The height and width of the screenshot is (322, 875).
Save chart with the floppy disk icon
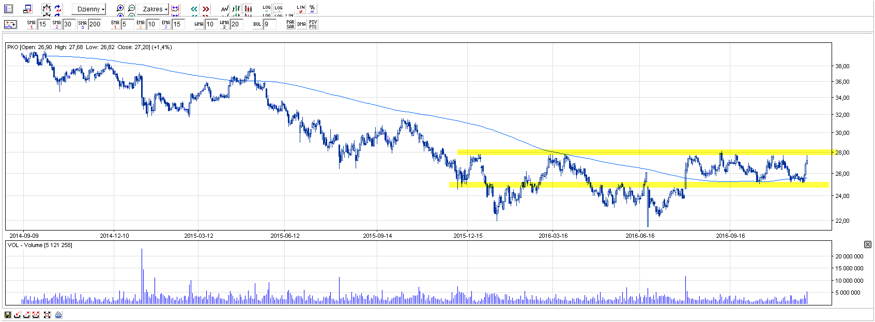tap(8, 315)
